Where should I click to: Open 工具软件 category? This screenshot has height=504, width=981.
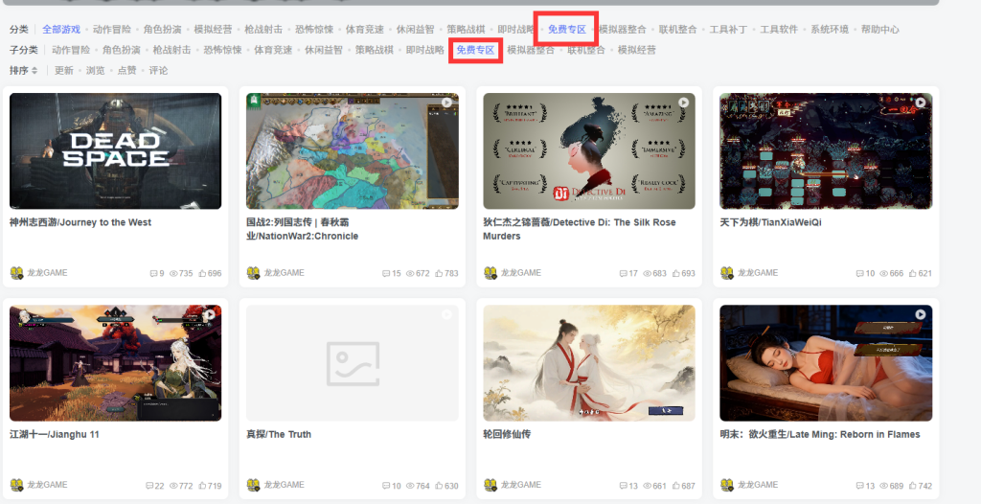[x=779, y=30]
